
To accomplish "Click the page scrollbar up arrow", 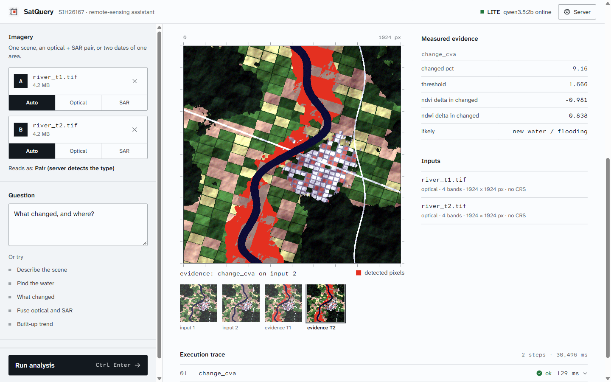I will 608,3.
